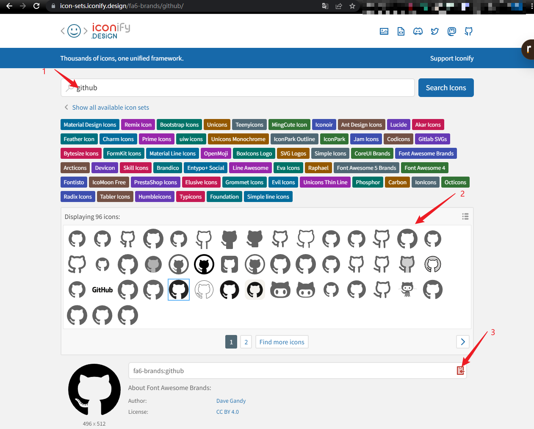Select the GitHub wordmark text icon

click(x=102, y=290)
